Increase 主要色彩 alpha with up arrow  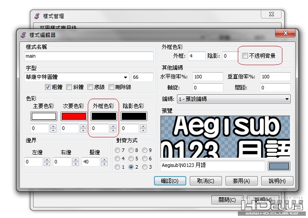(x=53, y=126)
